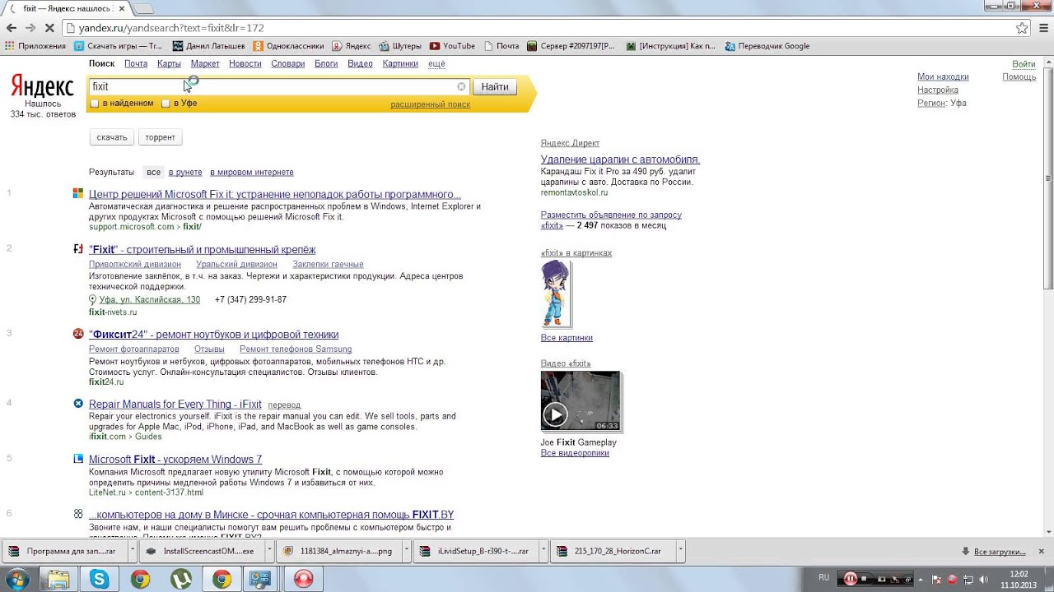Filter results 'в мировом интернете'
This screenshot has height=592, width=1054.
[252, 172]
